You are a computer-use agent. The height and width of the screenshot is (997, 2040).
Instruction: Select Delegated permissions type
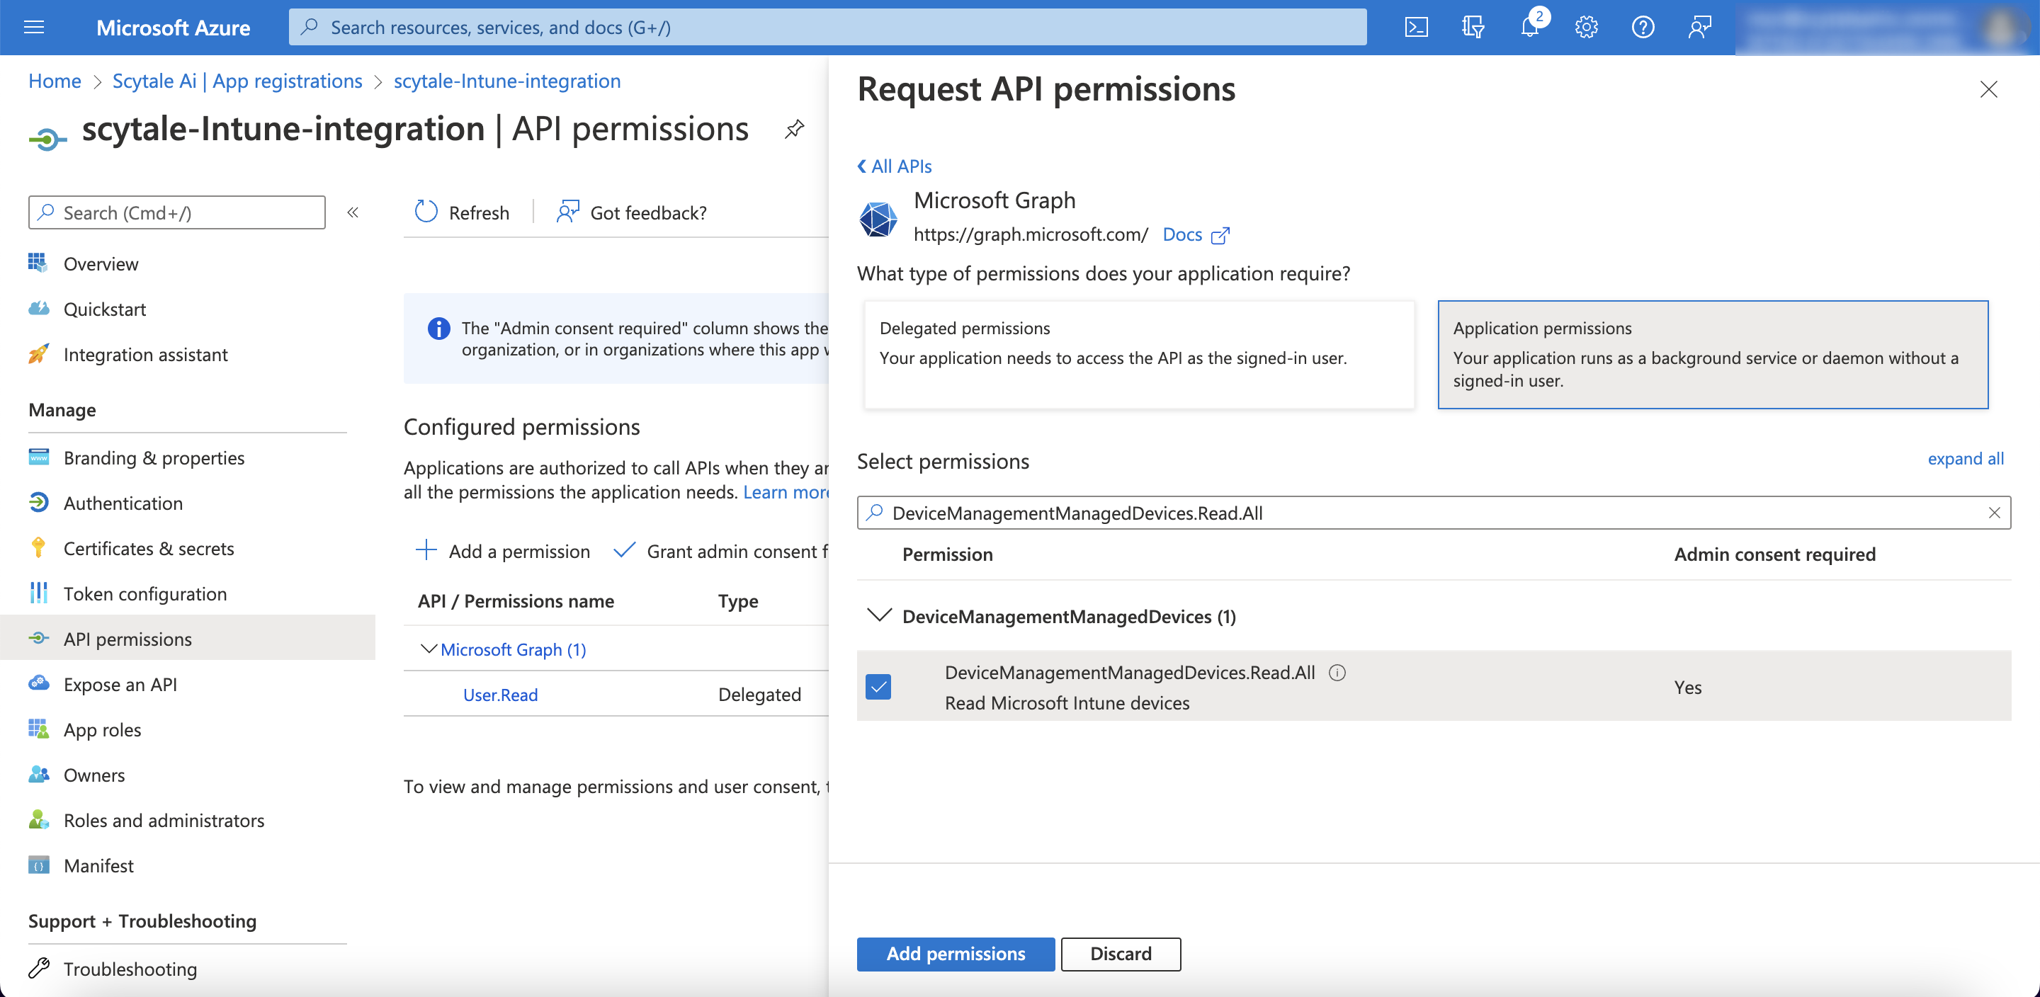pyautogui.click(x=1139, y=354)
